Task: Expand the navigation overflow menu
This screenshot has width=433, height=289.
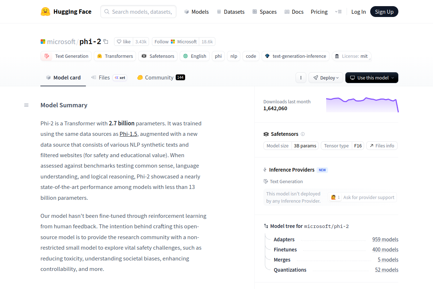Action: point(338,12)
